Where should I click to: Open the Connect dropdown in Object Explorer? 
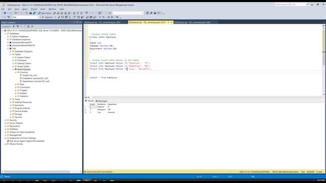click(7, 26)
